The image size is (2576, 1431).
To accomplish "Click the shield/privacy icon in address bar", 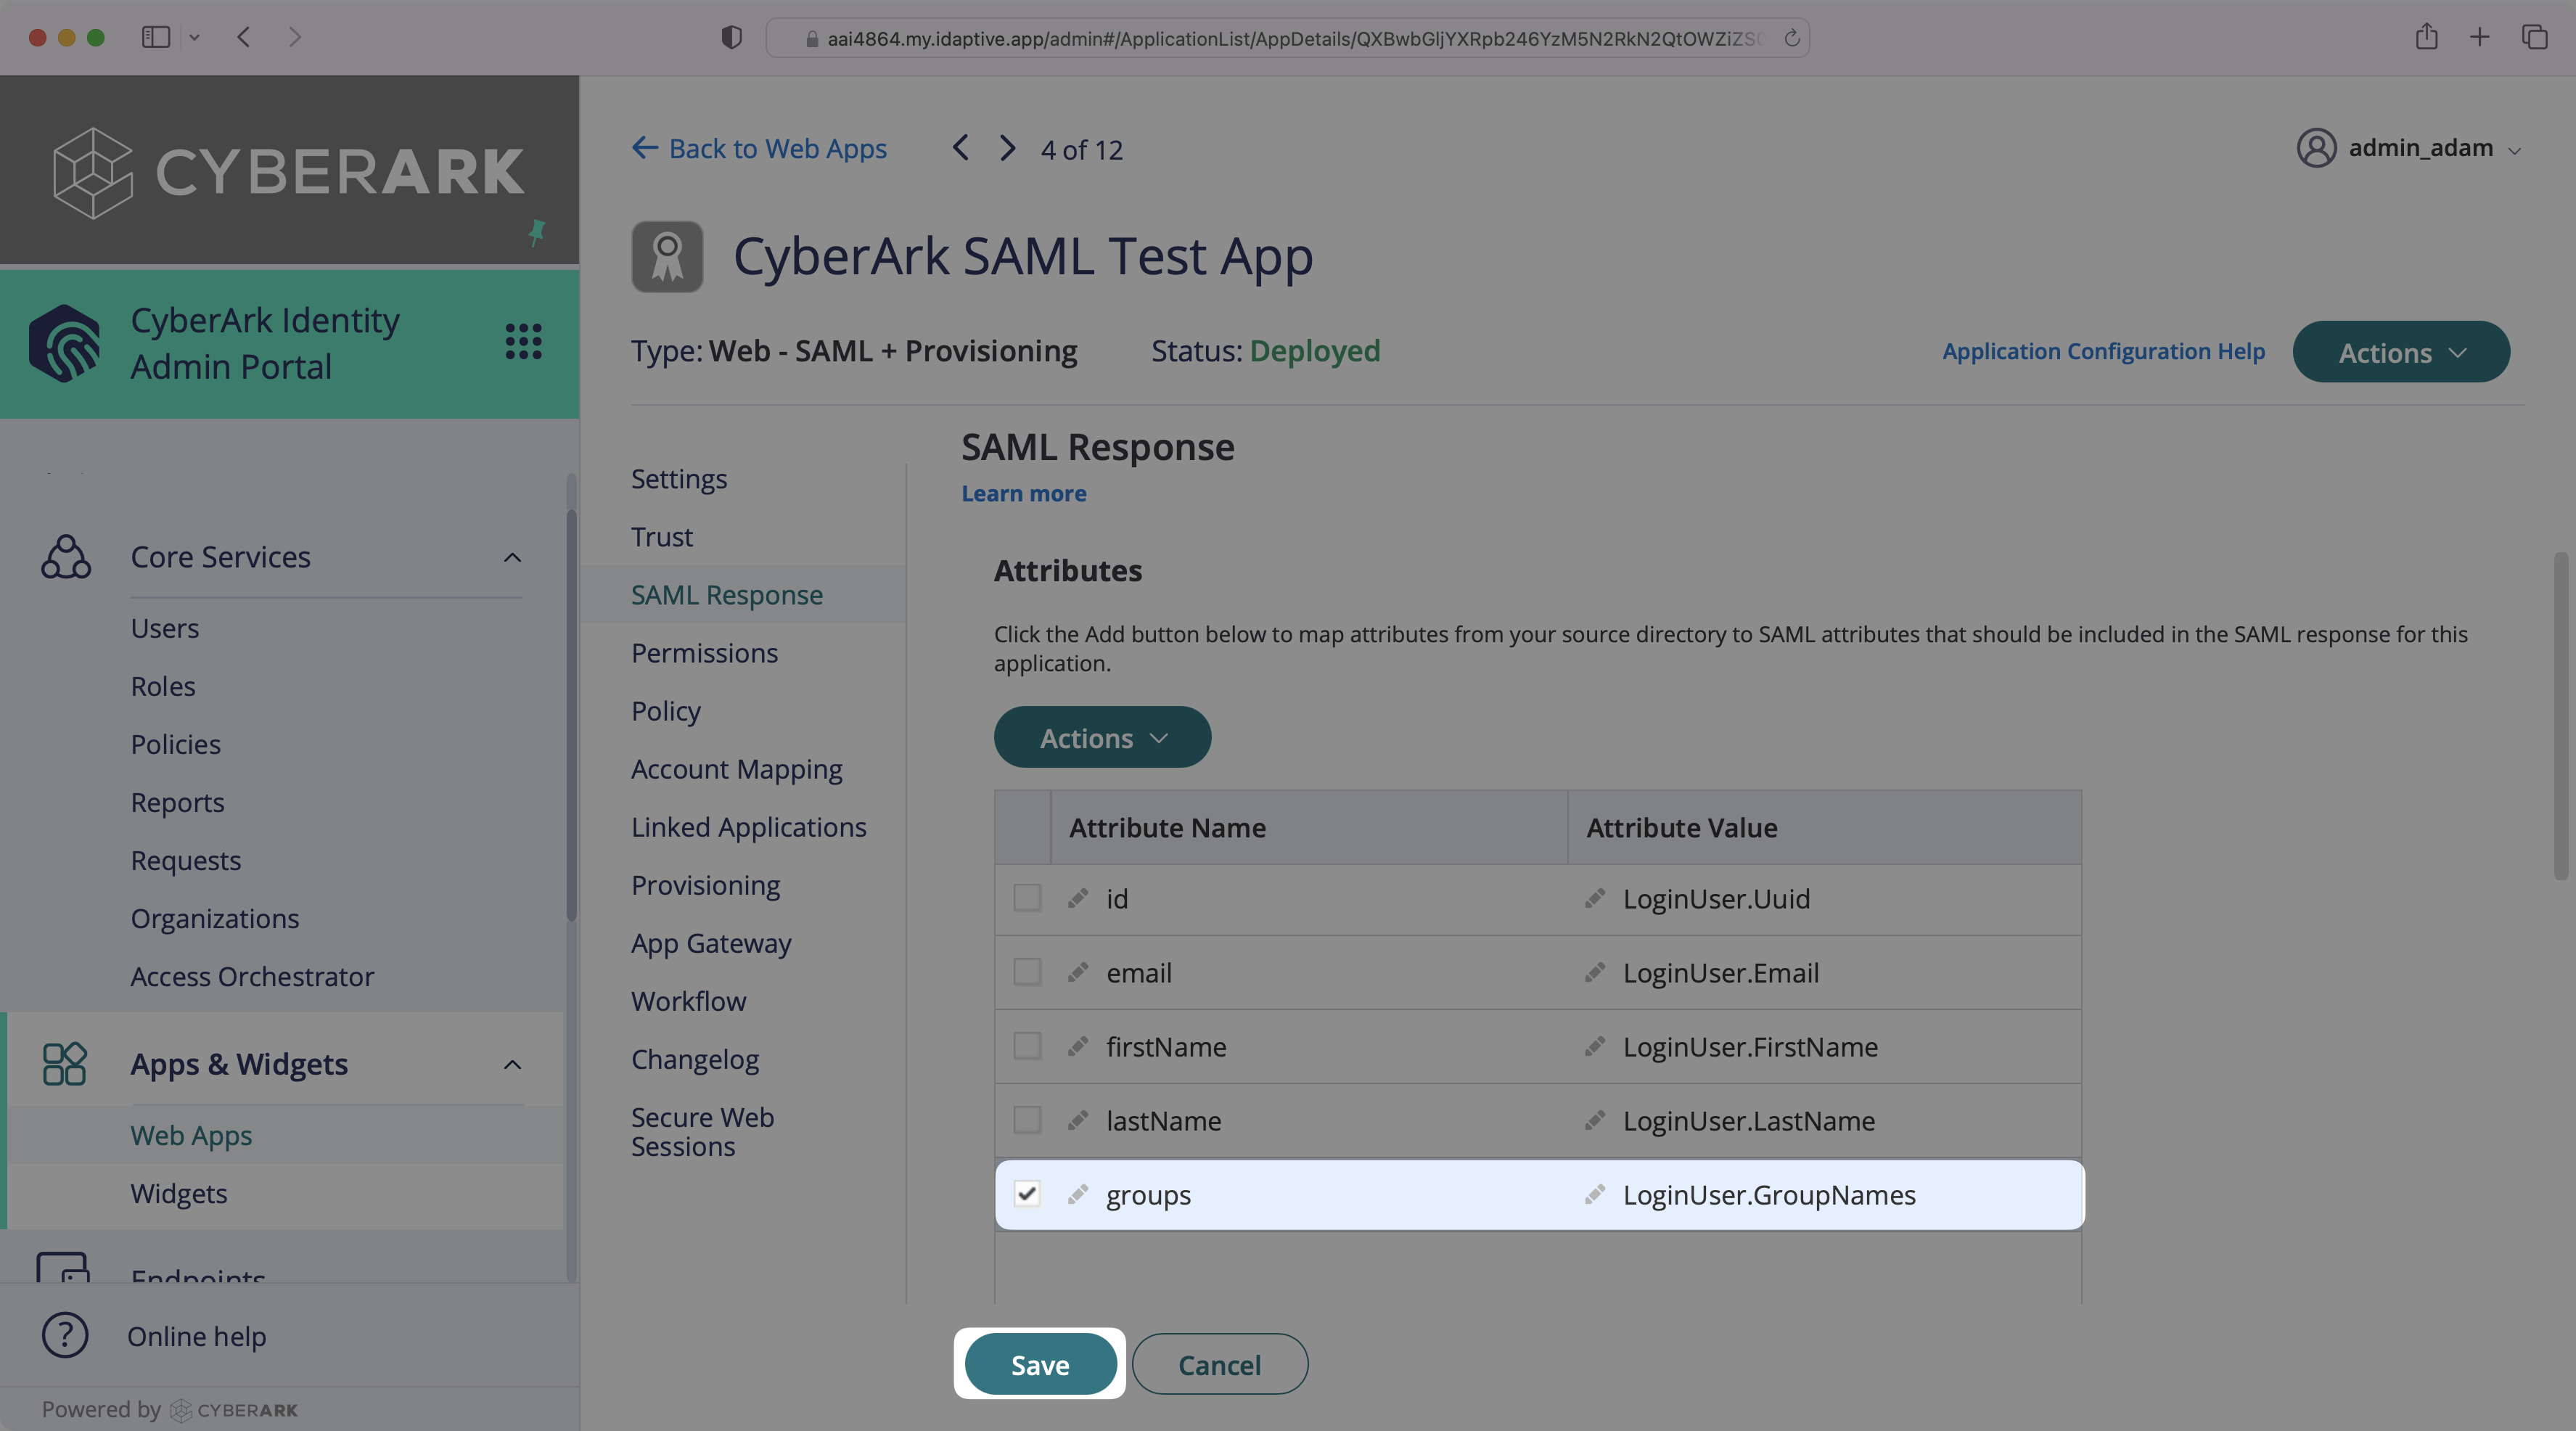I will point(731,37).
